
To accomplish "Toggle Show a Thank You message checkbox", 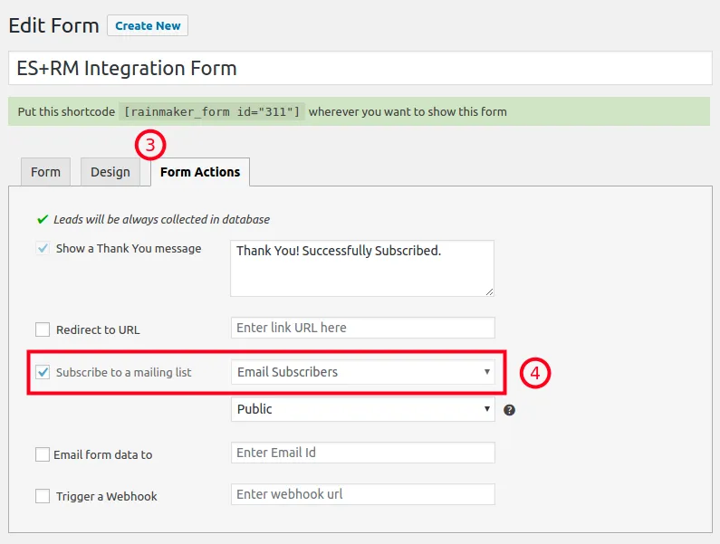I will click(43, 248).
